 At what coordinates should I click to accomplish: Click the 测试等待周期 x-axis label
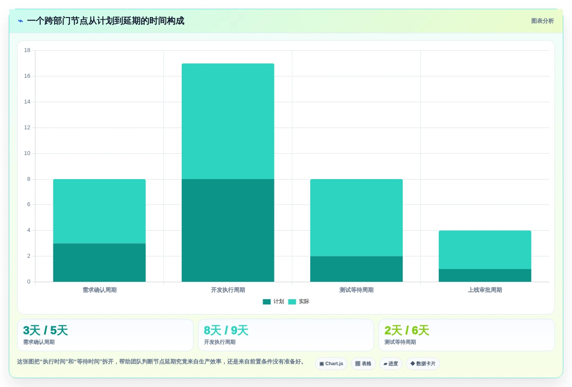click(356, 290)
